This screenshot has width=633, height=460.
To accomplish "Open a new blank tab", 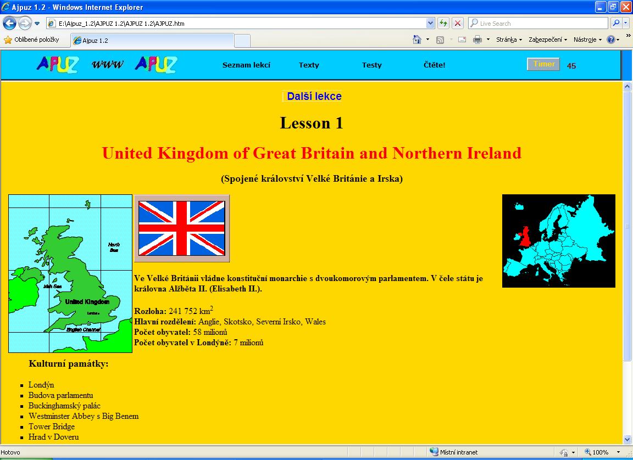I will [242, 41].
